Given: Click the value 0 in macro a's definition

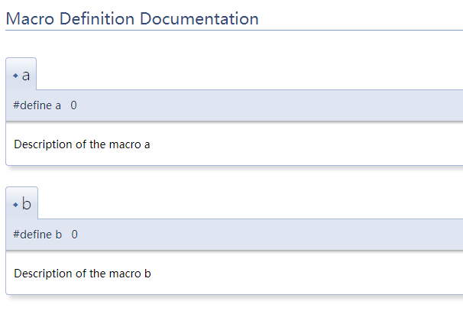Looking at the screenshot, I should pyautogui.click(x=73, y=105).
